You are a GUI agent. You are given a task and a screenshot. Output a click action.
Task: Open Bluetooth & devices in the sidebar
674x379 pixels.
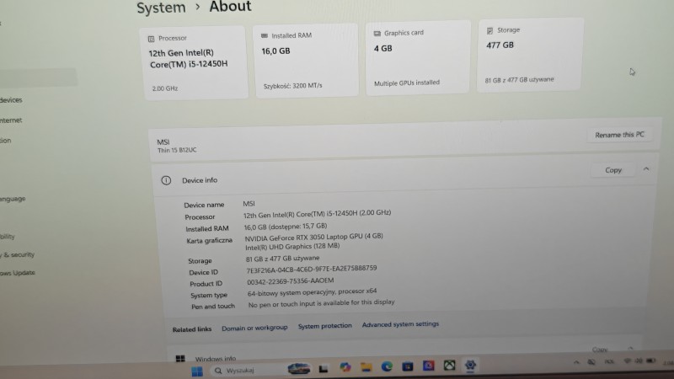(11, 100)
